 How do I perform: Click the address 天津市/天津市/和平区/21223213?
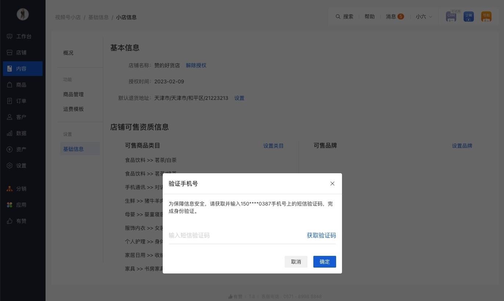(191, 98)
